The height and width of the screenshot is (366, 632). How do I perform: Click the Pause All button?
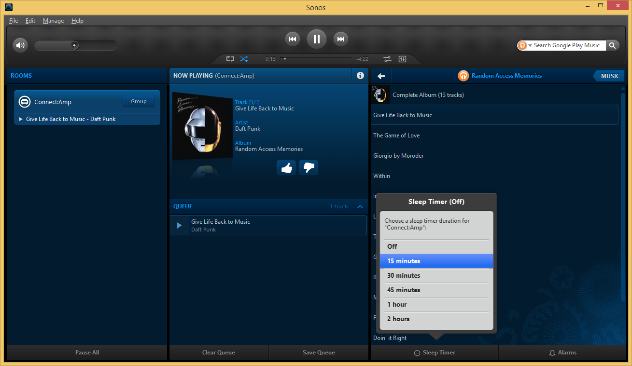[x=87, y=352]
